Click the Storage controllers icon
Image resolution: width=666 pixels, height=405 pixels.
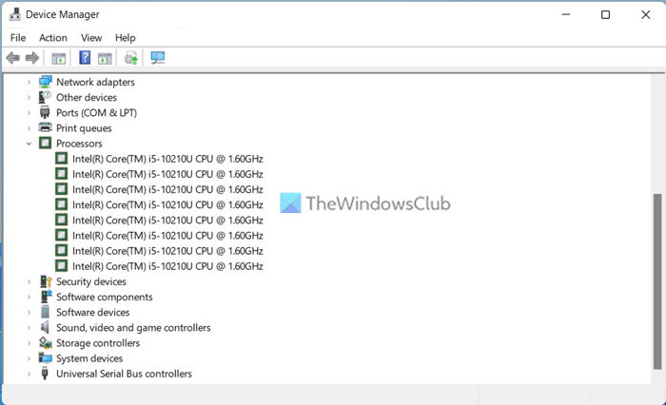point(46,342)
